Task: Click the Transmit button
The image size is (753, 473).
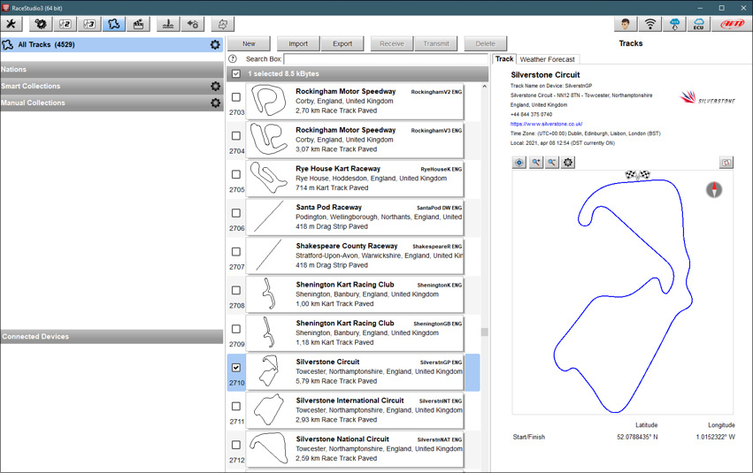Action: 436,43
